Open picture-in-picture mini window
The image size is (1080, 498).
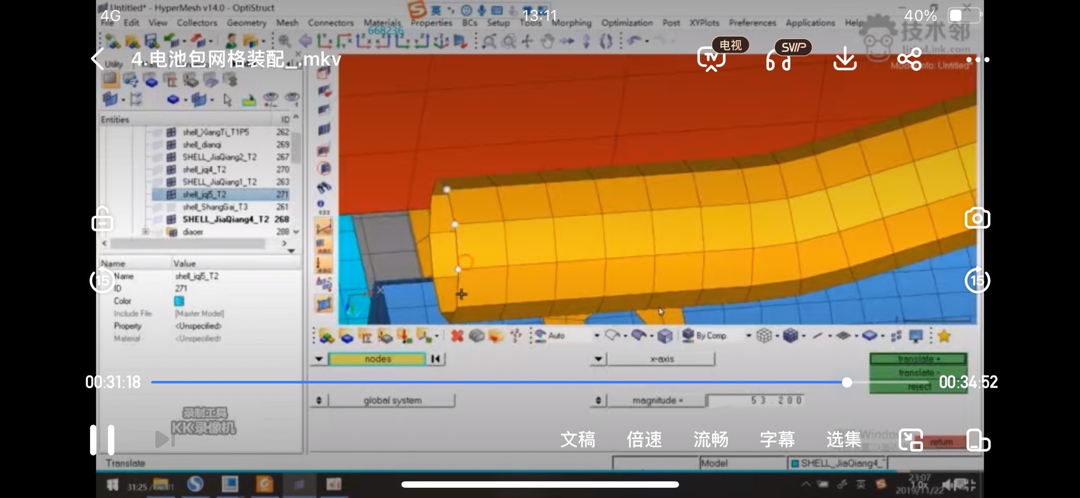pos(911,440)
